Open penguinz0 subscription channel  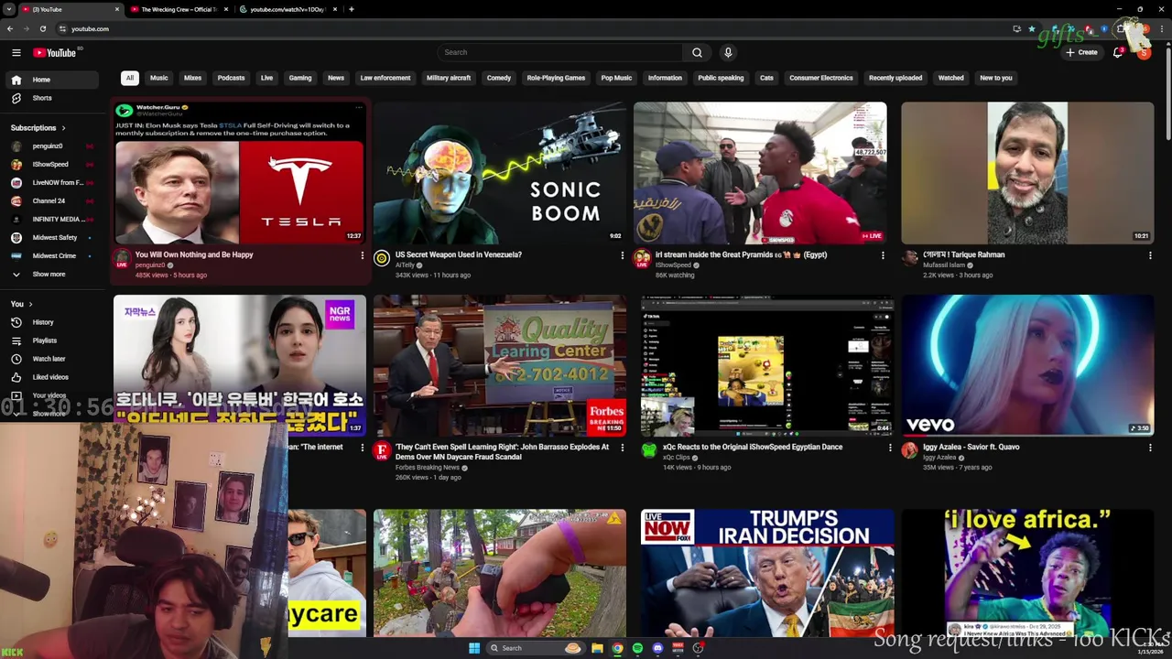click(x=50, y=146)
